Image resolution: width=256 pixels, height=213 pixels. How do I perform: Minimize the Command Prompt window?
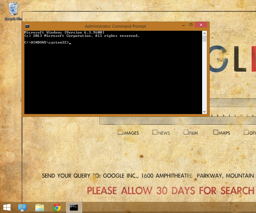coord(184,25)
